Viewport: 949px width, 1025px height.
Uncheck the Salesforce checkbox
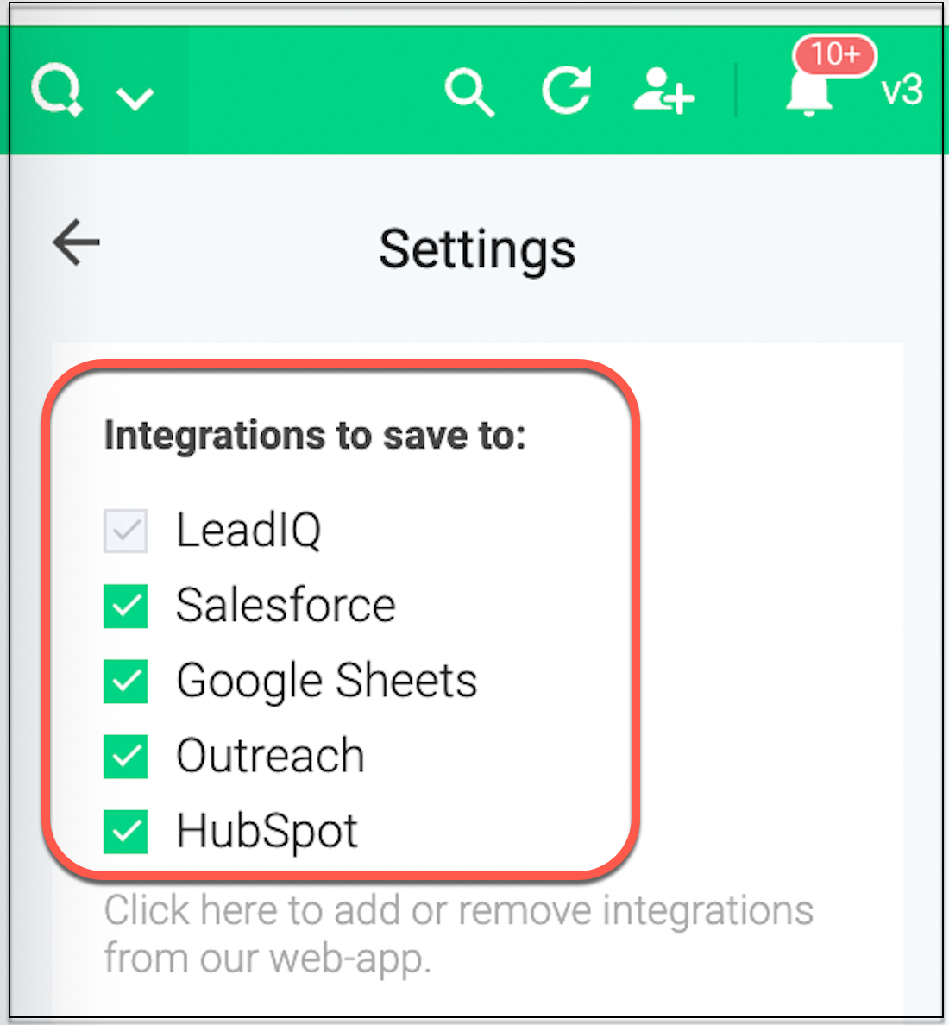[126, 606]
